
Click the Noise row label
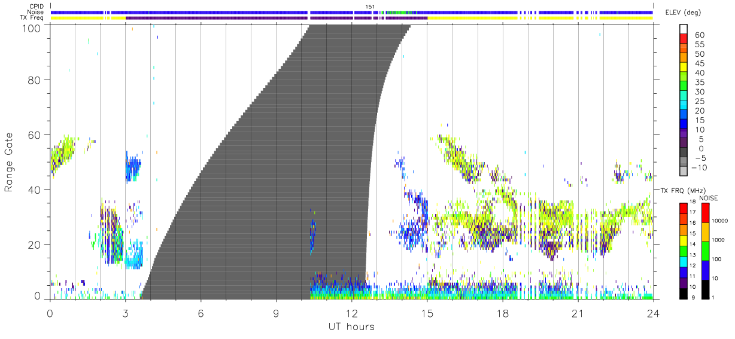tap(36, 12)
